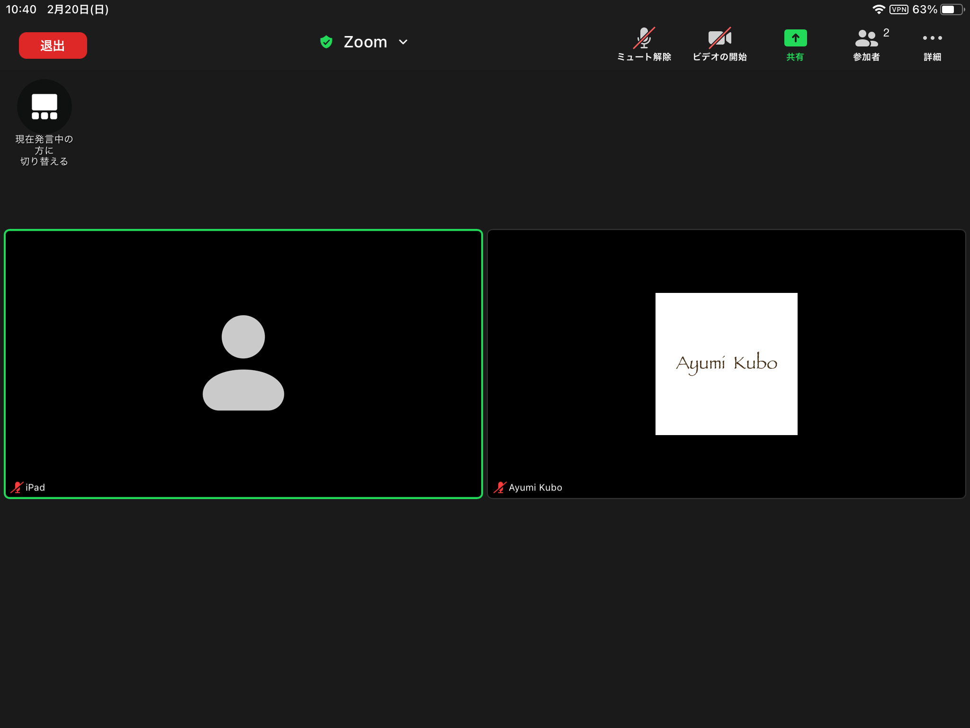
Task: Tap the 2月20日(日) date in the status bar
Action: tap(78, 9)
